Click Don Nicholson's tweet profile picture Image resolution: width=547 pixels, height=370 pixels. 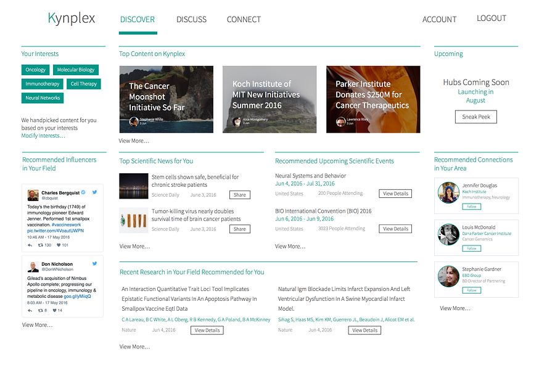click(x=33, y=267)
